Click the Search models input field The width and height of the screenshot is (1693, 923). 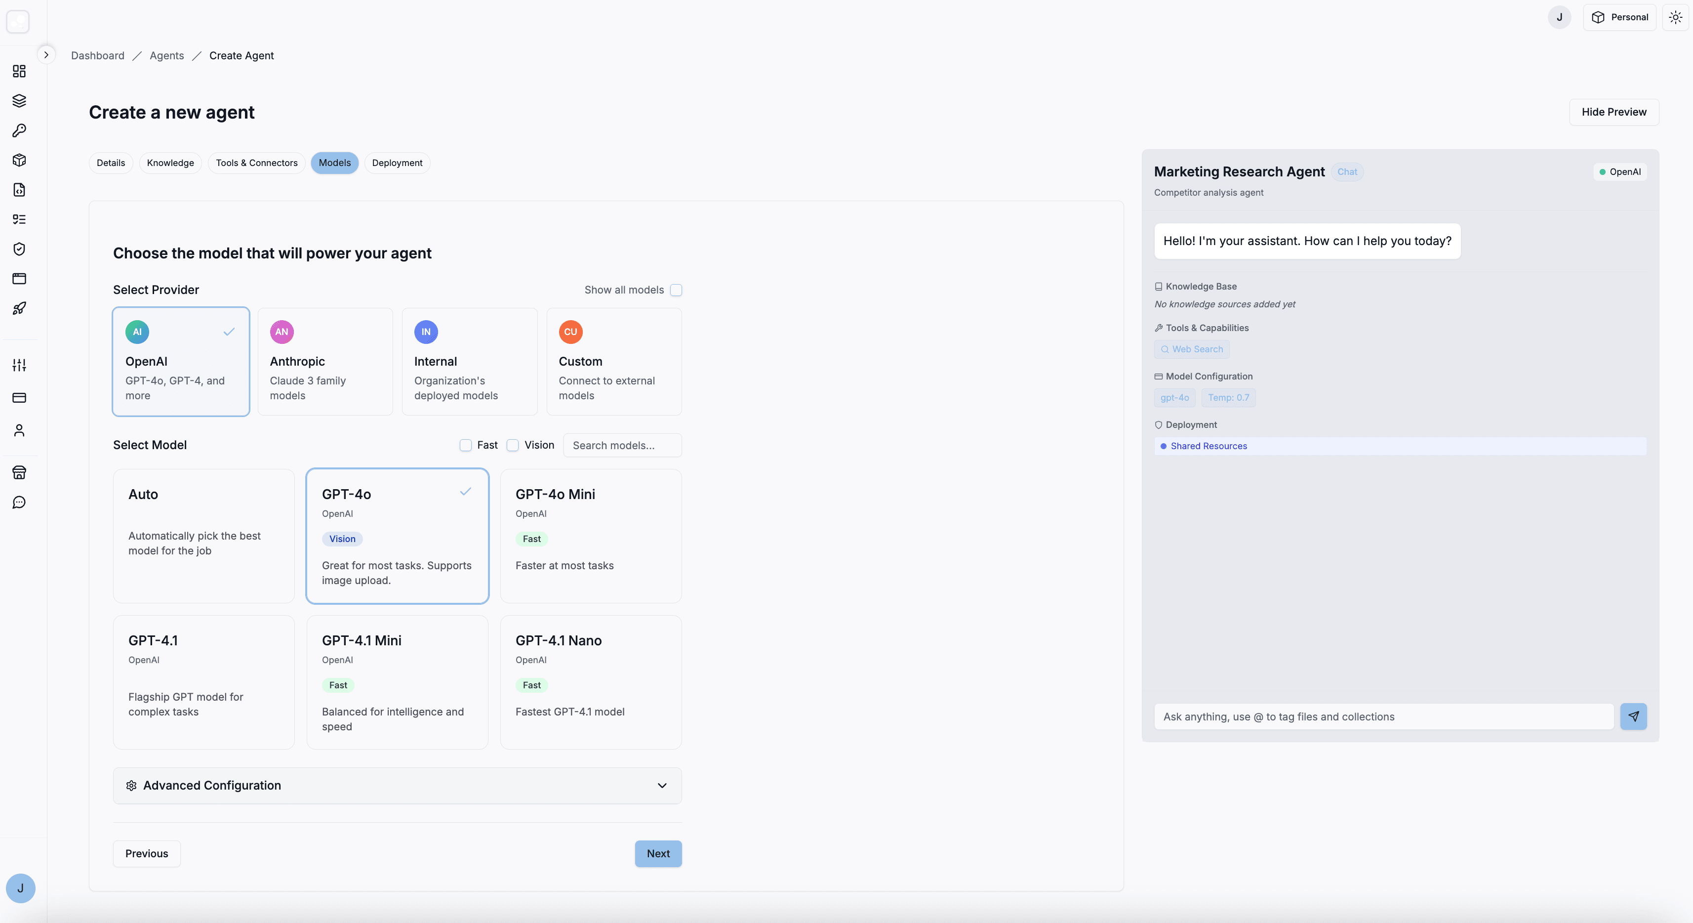point(622,445)
